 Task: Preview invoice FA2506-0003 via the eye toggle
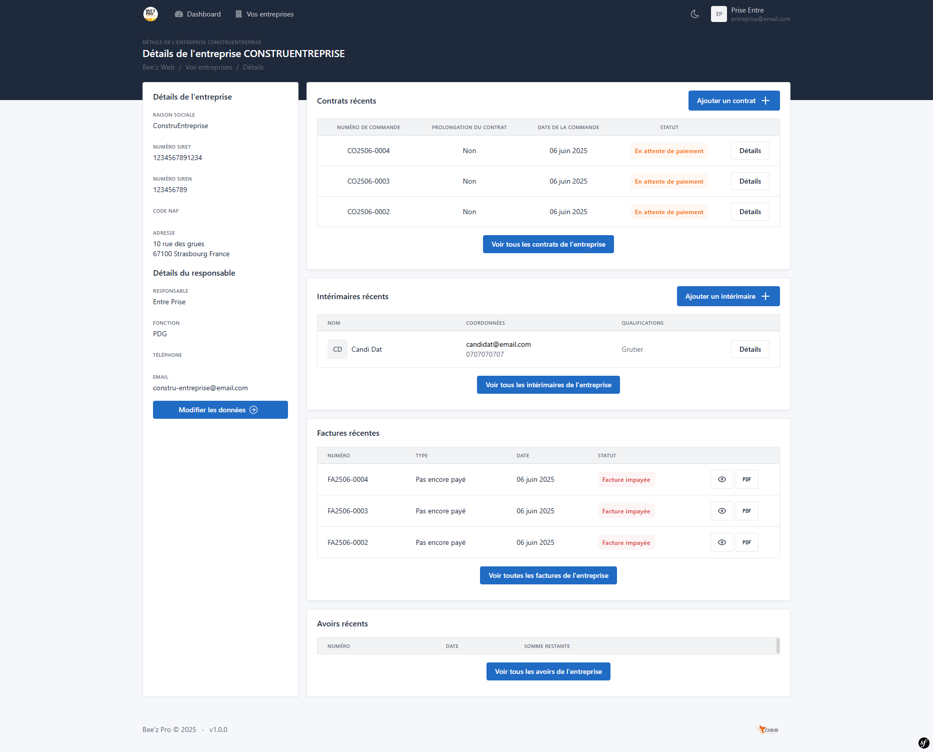click(x=721, y=510)
